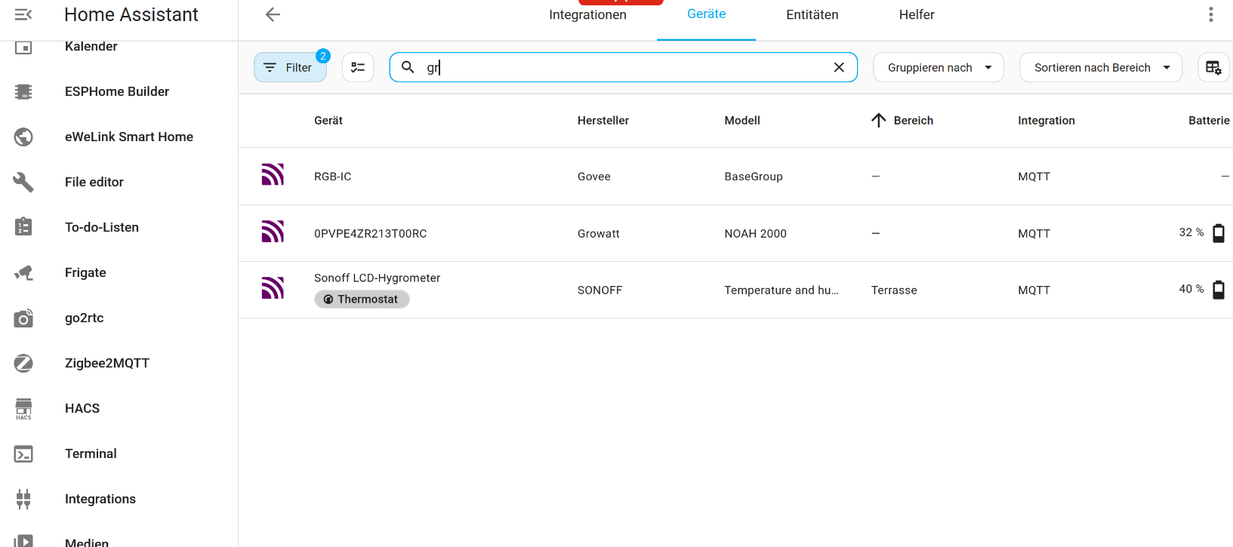Sort by the Bereich column header

(x=914, y=121)
